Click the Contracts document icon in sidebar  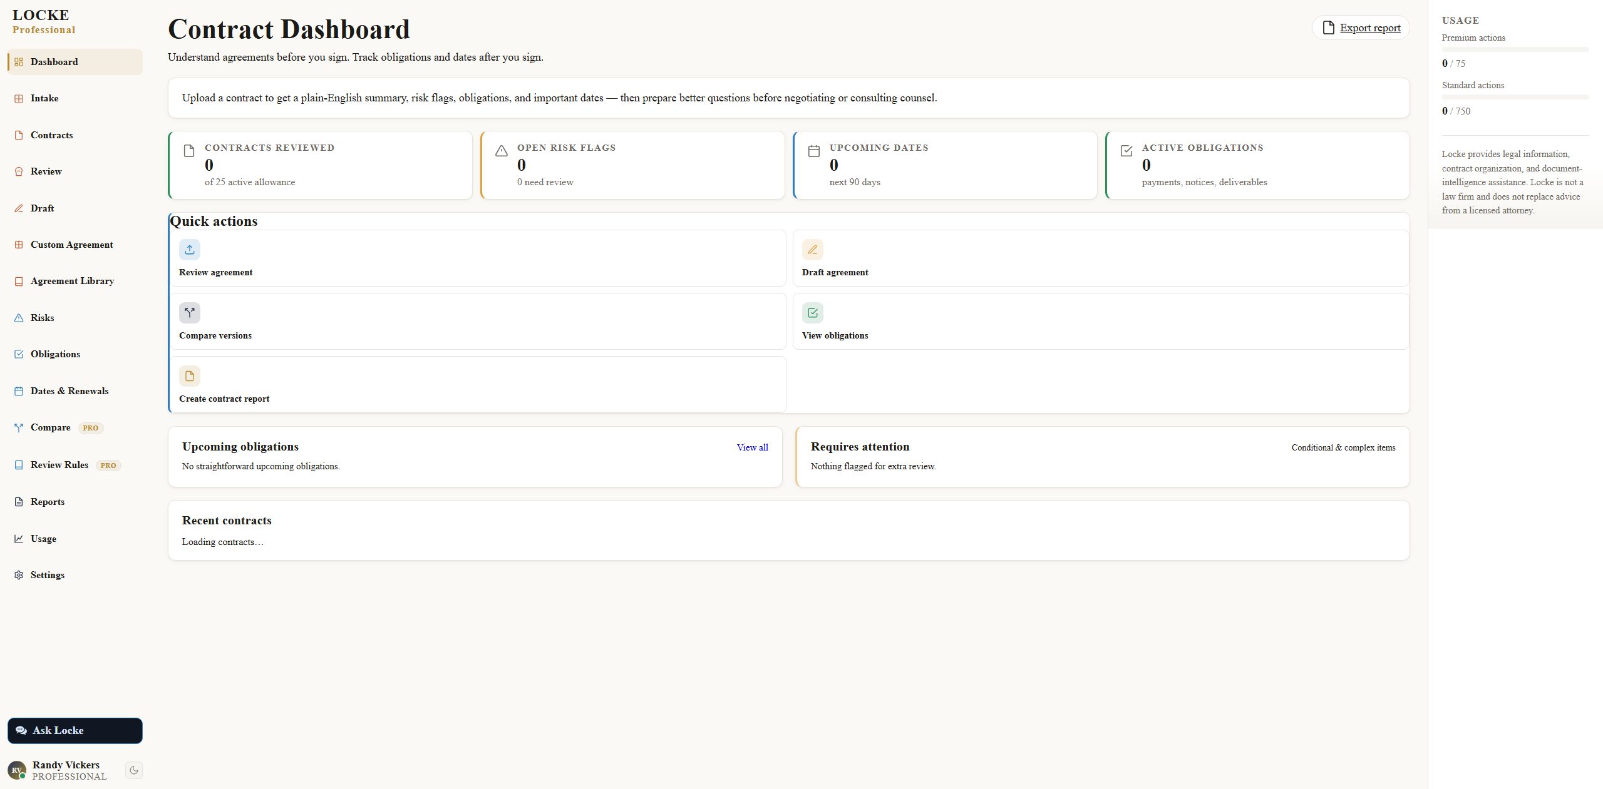(x=19, y=135)
